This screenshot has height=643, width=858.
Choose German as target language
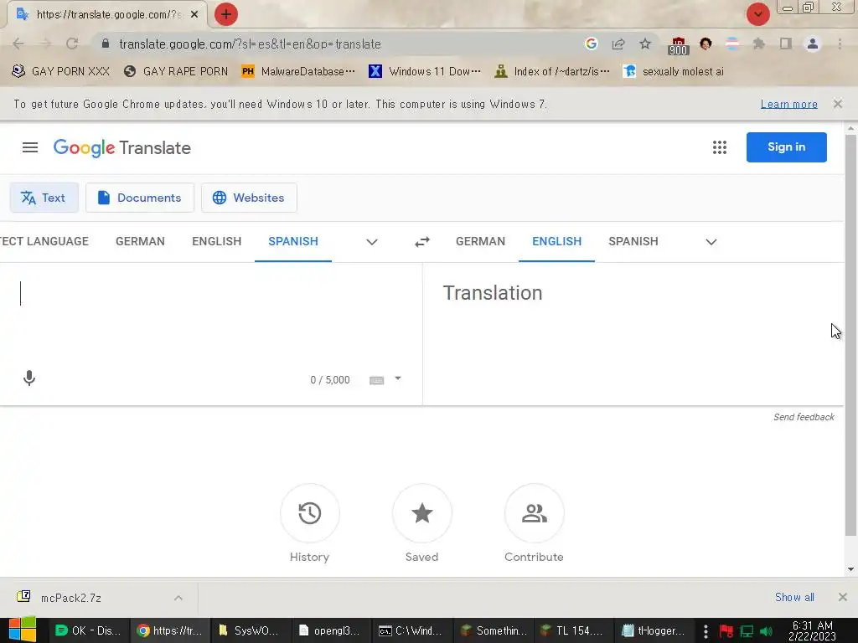point(480,241)
